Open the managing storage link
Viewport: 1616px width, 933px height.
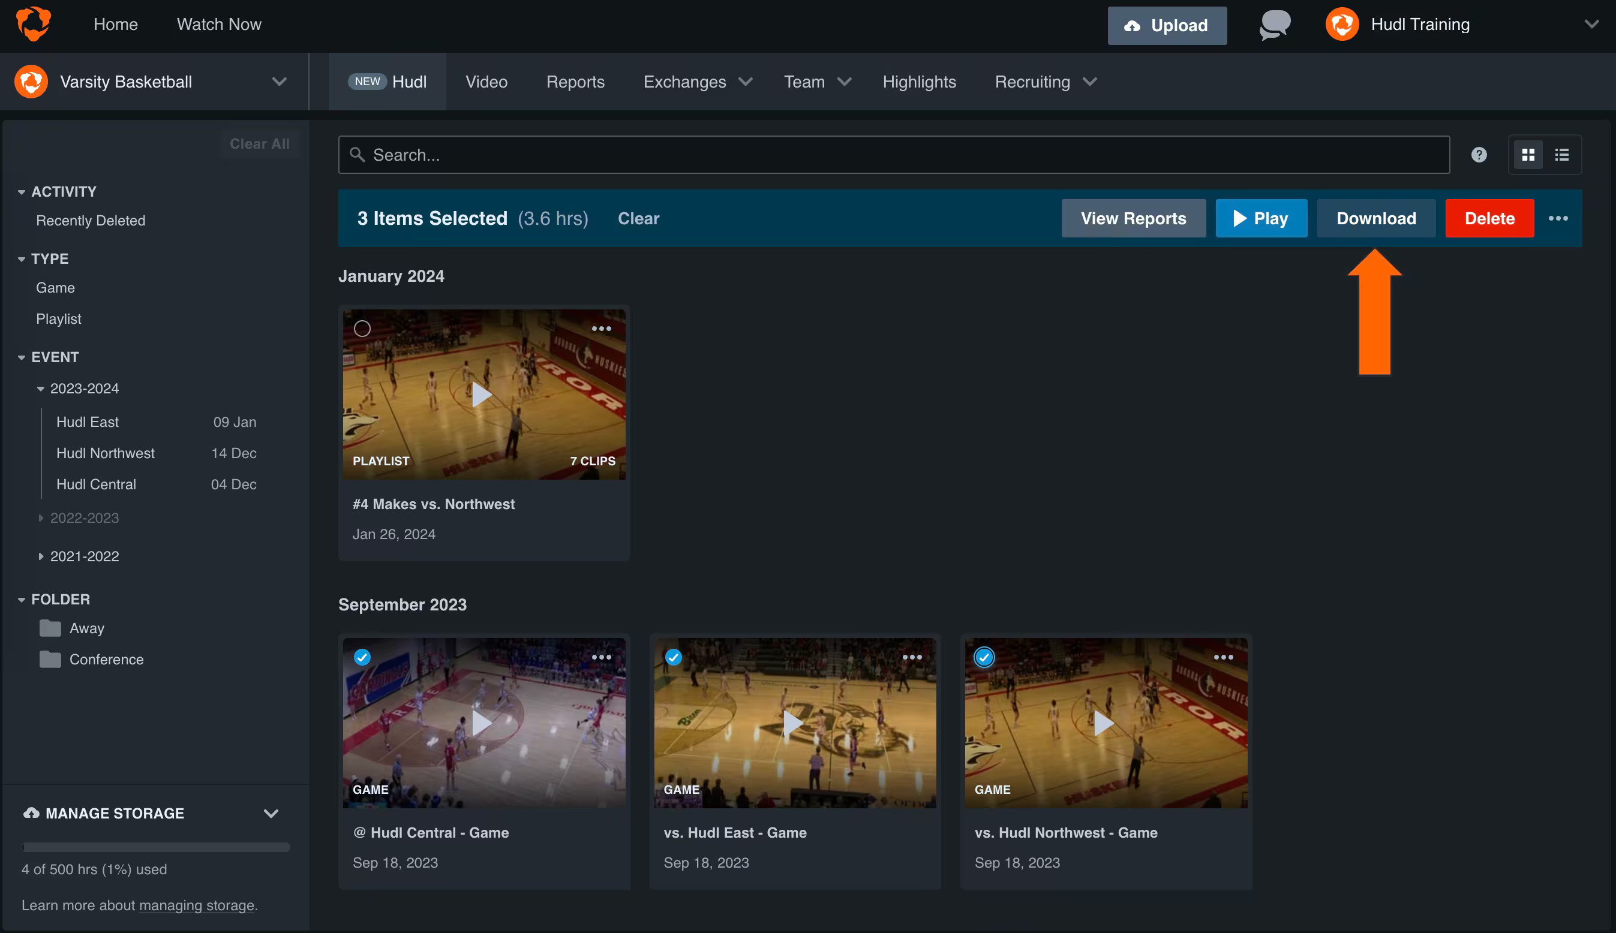[x=197, y=905]
